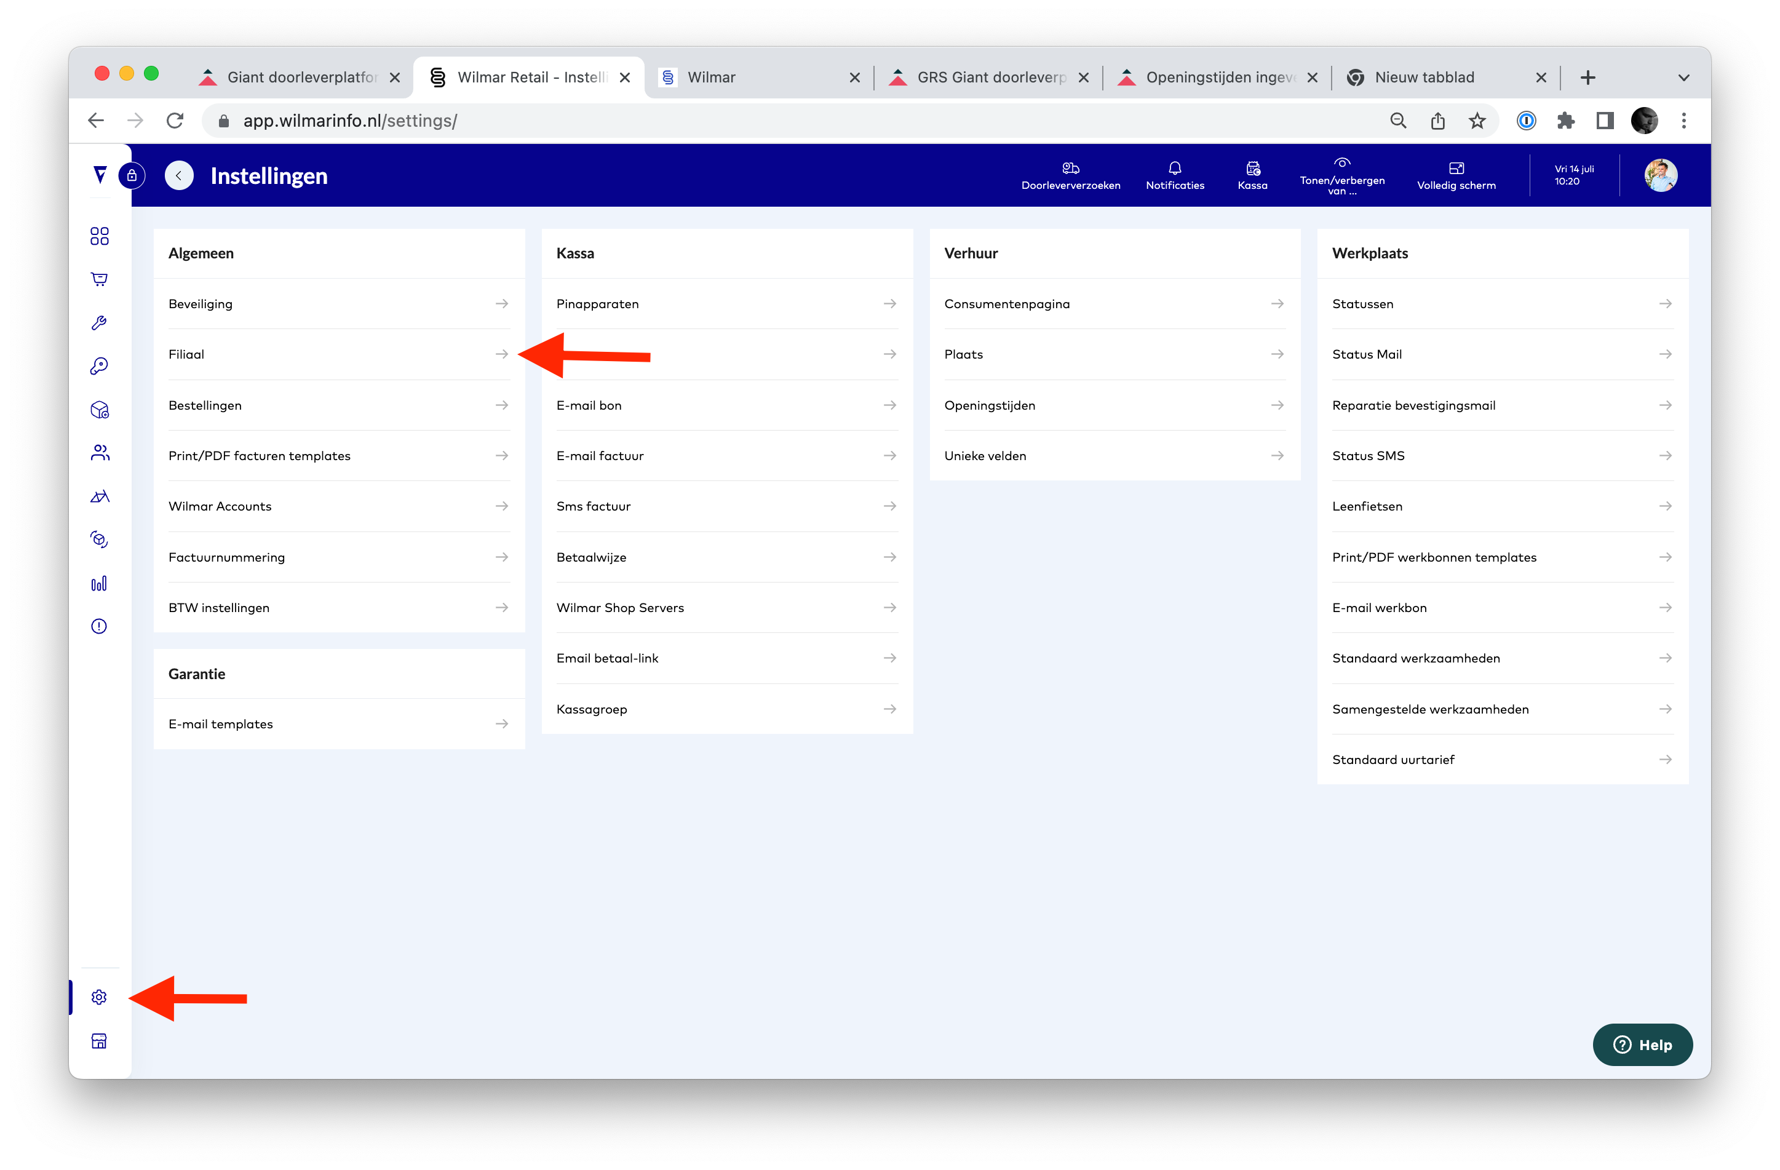The width and height of the screenshot is (1780, 1170).
Task: Switch to the Nieuw tabblad tab
Action: [x=1424, y=78]
